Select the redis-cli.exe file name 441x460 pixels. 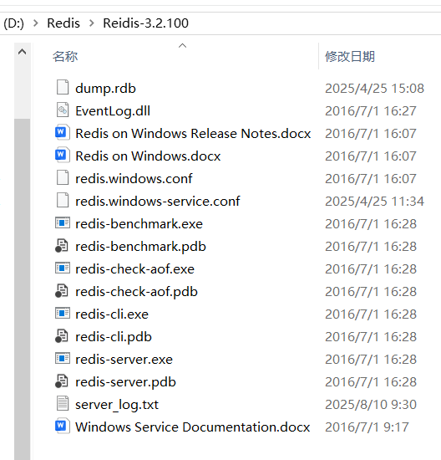(x=112, y=314)
